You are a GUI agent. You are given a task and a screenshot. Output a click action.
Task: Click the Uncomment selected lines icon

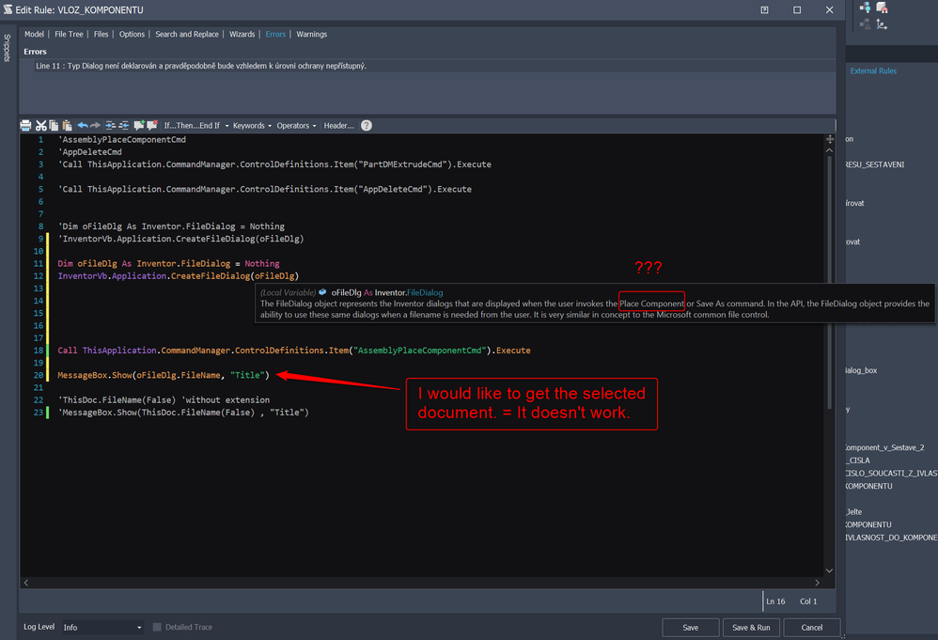(152, 126)
